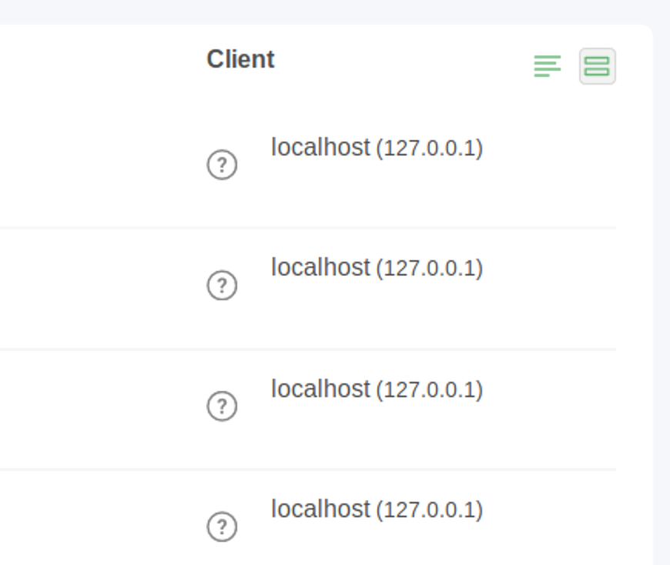Click the fourth row's 127.0.0.1 address
Viewport: 670px width, 565px height.
429,510
